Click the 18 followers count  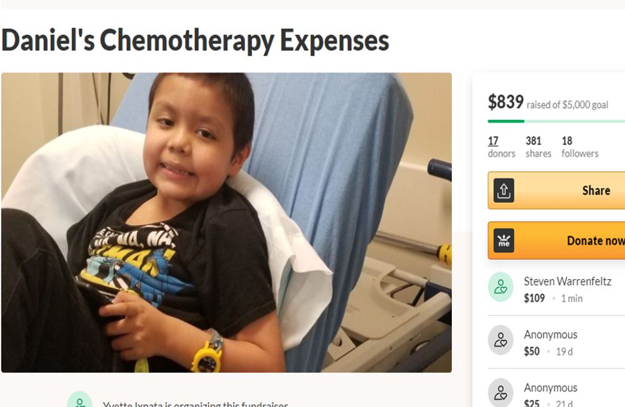pos(580,147)
